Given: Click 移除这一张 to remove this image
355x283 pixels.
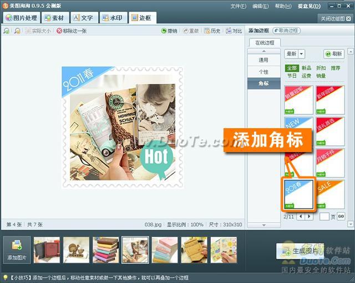Looking at the screenshot, I should (72, 31).
